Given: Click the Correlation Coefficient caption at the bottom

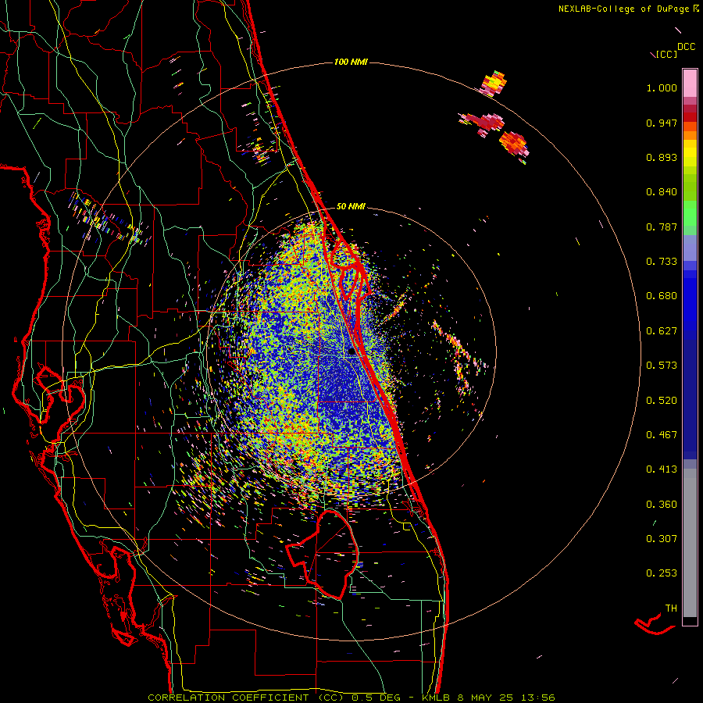Looking at the screenshot, I should (x=351, y=698).
